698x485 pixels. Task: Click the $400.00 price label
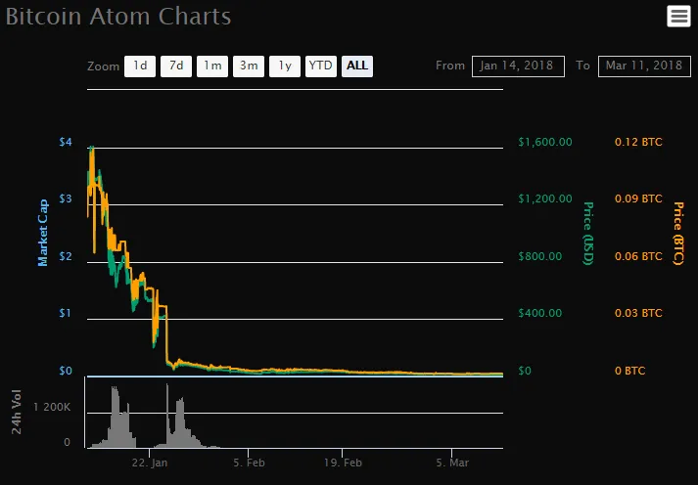[x=540, y=313]
